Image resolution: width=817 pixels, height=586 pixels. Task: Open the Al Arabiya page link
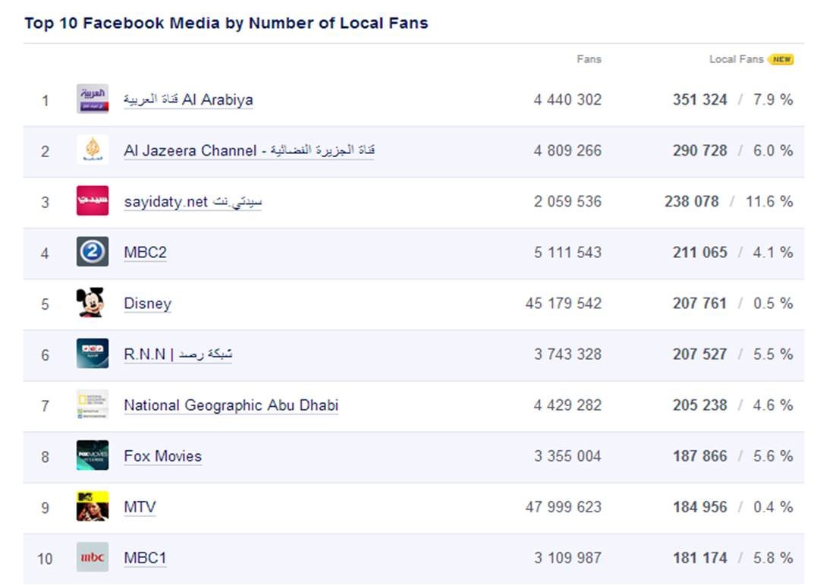click(188, 99)
